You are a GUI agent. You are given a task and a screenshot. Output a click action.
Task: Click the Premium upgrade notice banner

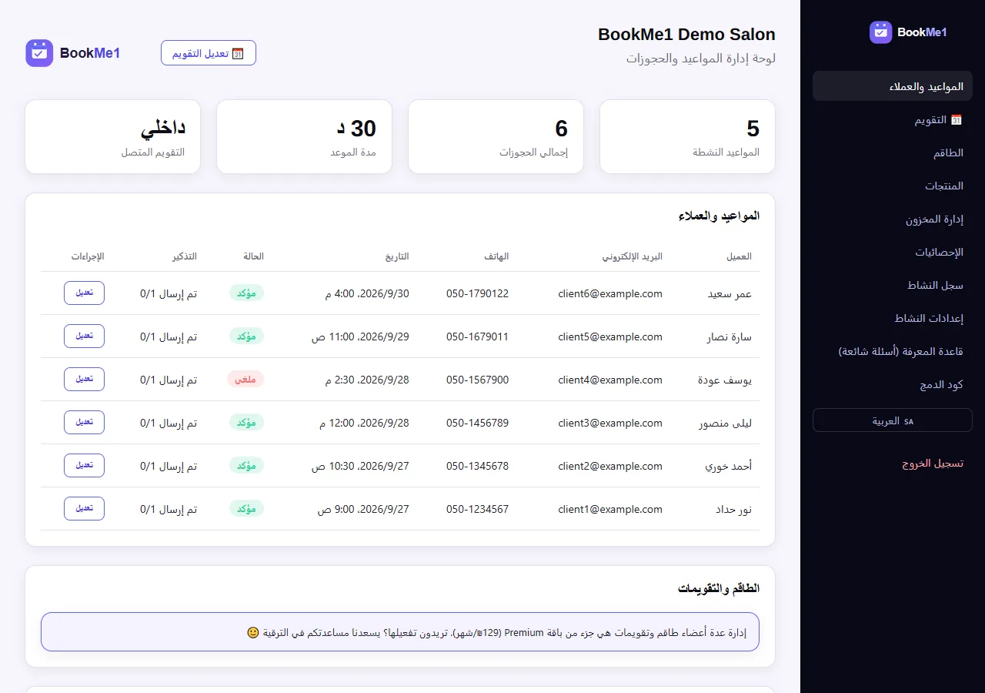pos(400,632)
